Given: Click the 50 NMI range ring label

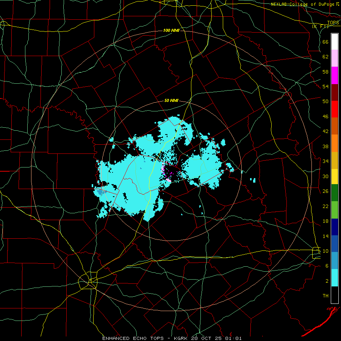Looking at the screenshot, I should pyautogui.click(x=171, y=100).
